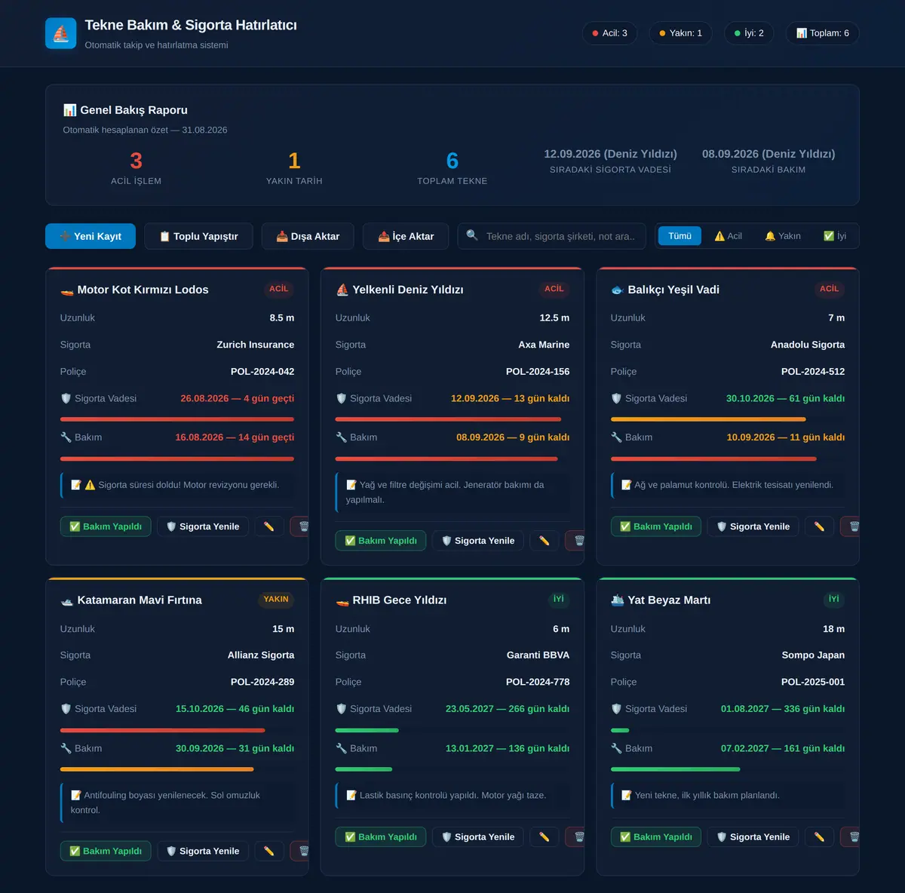This screenshot has height=893, width=905.
Task: Renew Balıkçı Yeşil Vadi insurance
Action: pyautogui.click(x=753, y=526)
